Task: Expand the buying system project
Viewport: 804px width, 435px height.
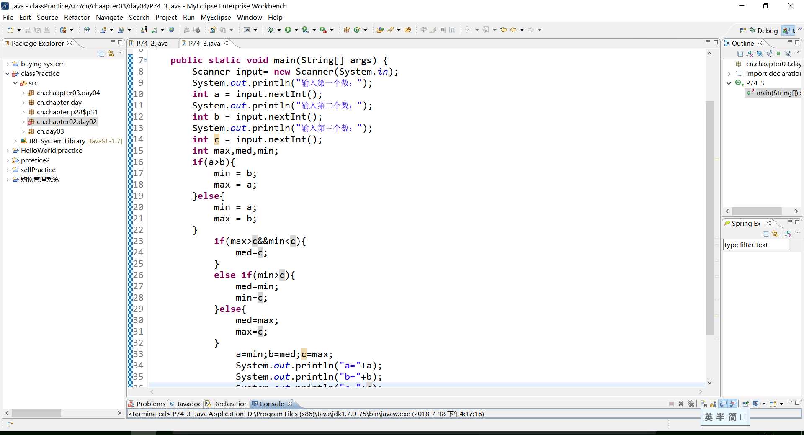Action: tap(8, 64)
